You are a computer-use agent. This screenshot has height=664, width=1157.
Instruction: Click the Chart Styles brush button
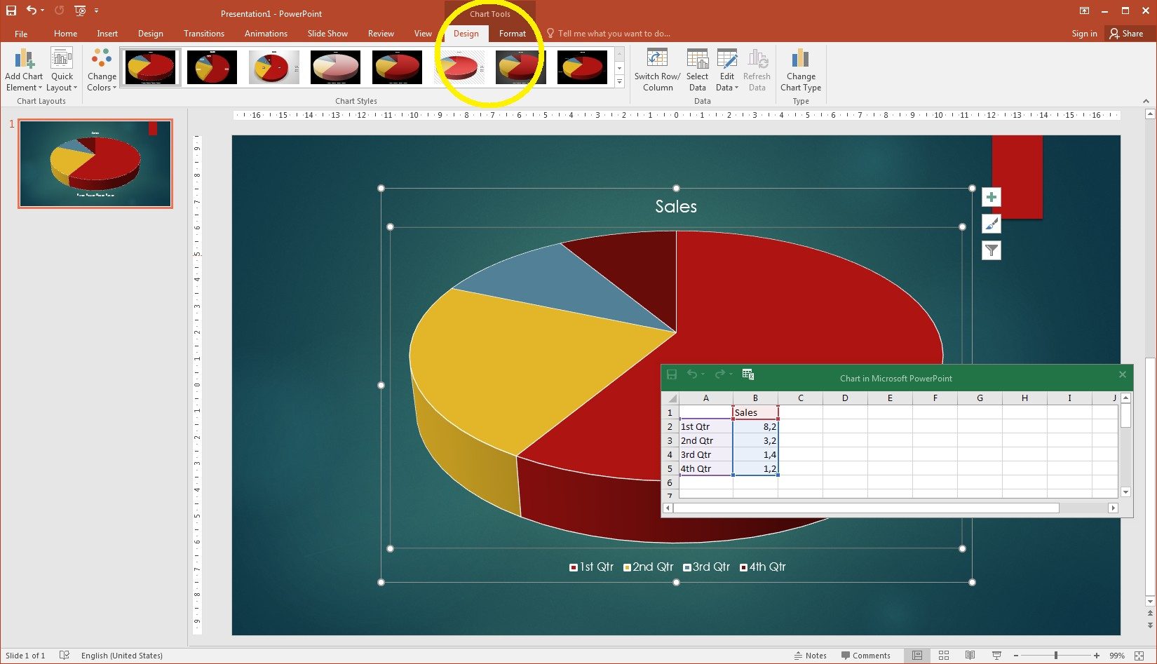(x=991, y=224)
